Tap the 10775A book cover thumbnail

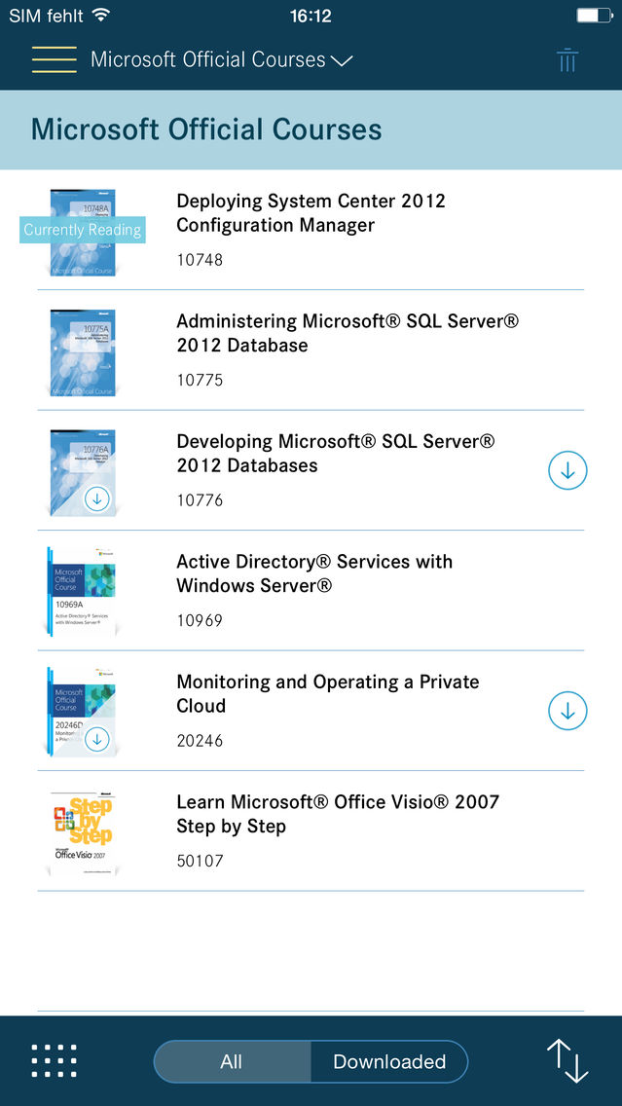click(83, 352)
